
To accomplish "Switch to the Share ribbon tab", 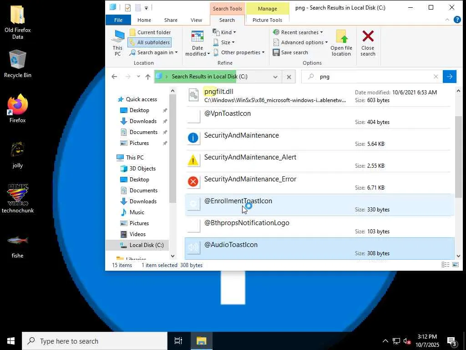I will pyautogui.click(x=171, y=20).
